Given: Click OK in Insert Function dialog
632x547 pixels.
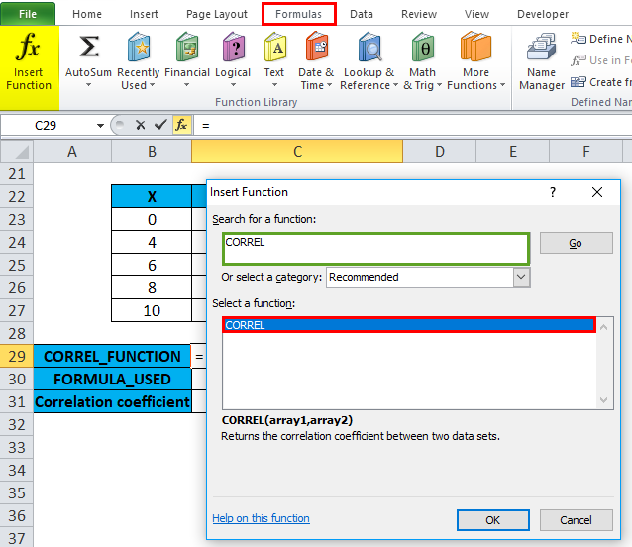Looking at the screenshot, I should point(493,520).
